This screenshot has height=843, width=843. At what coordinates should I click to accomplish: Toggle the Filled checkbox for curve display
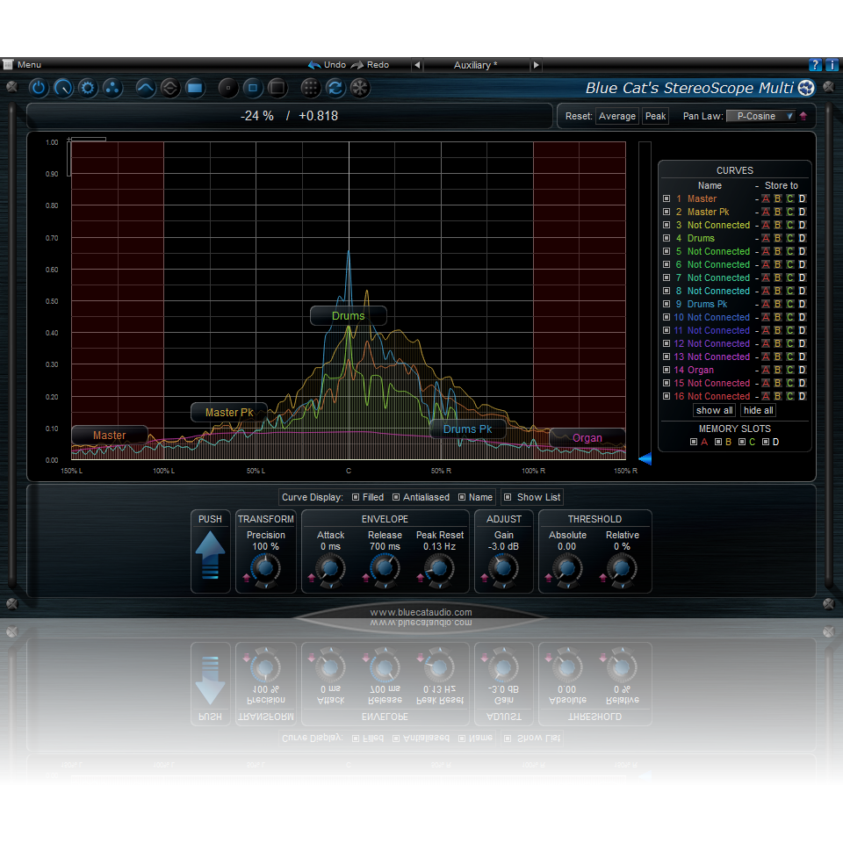[x=355, y=497]
